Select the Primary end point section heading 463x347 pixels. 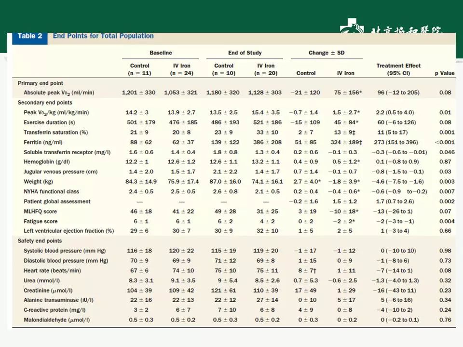coord(41,83)
